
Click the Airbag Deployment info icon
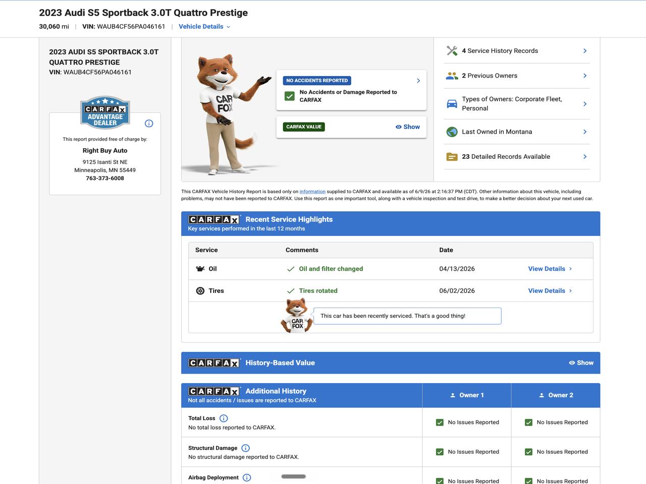247,477
